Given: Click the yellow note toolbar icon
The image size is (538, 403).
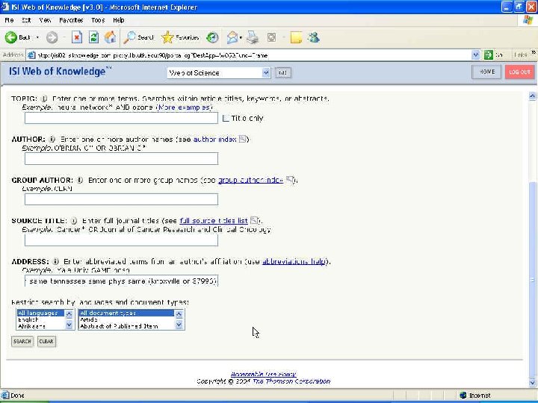Looking at the screenshot, I should (296, 37).
